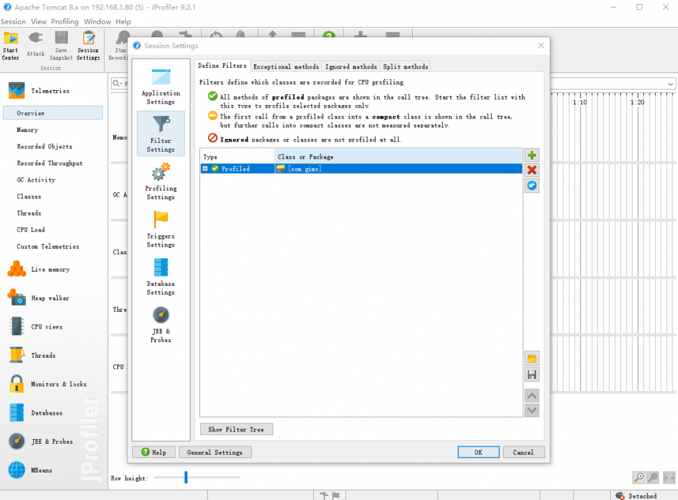Move the filter up with arrow button
678x500 pixels.
pyautogui.click(x=532, y=396)
